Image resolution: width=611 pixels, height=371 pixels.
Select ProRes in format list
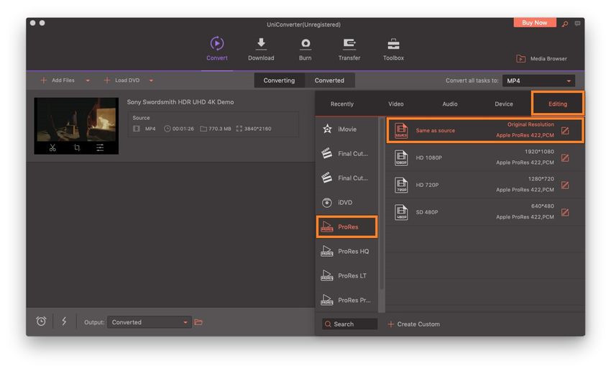pyautogui.click(x=346, y=226)
